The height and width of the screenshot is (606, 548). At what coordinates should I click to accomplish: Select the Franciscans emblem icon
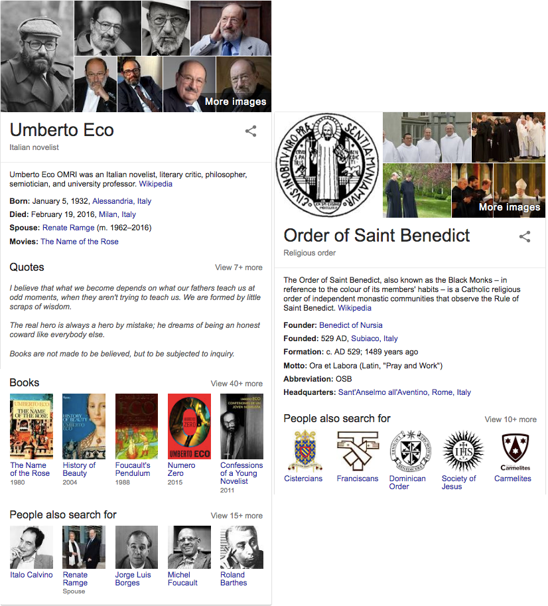click(x=358, y=451)
